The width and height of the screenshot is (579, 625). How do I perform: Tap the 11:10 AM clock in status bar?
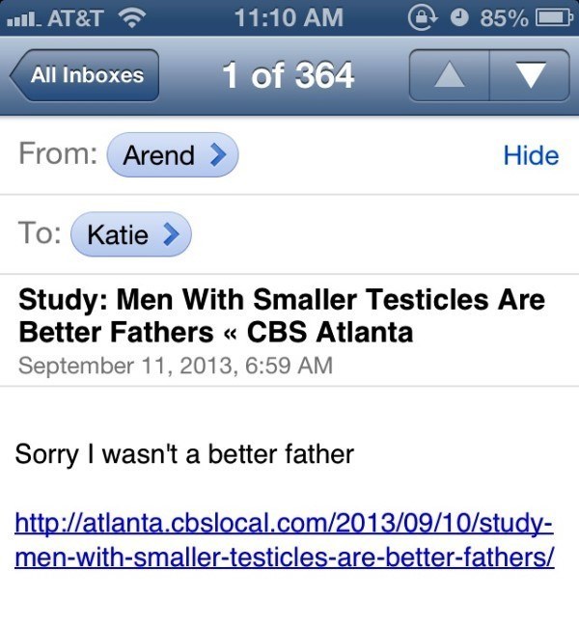[289, 17]
